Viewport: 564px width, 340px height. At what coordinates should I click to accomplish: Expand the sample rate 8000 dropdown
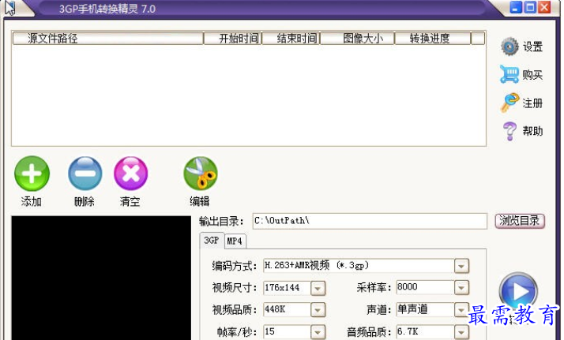[x=461, y=288]
